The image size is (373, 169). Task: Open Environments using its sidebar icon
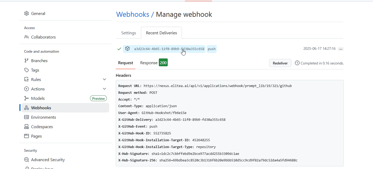pos(26,117)
